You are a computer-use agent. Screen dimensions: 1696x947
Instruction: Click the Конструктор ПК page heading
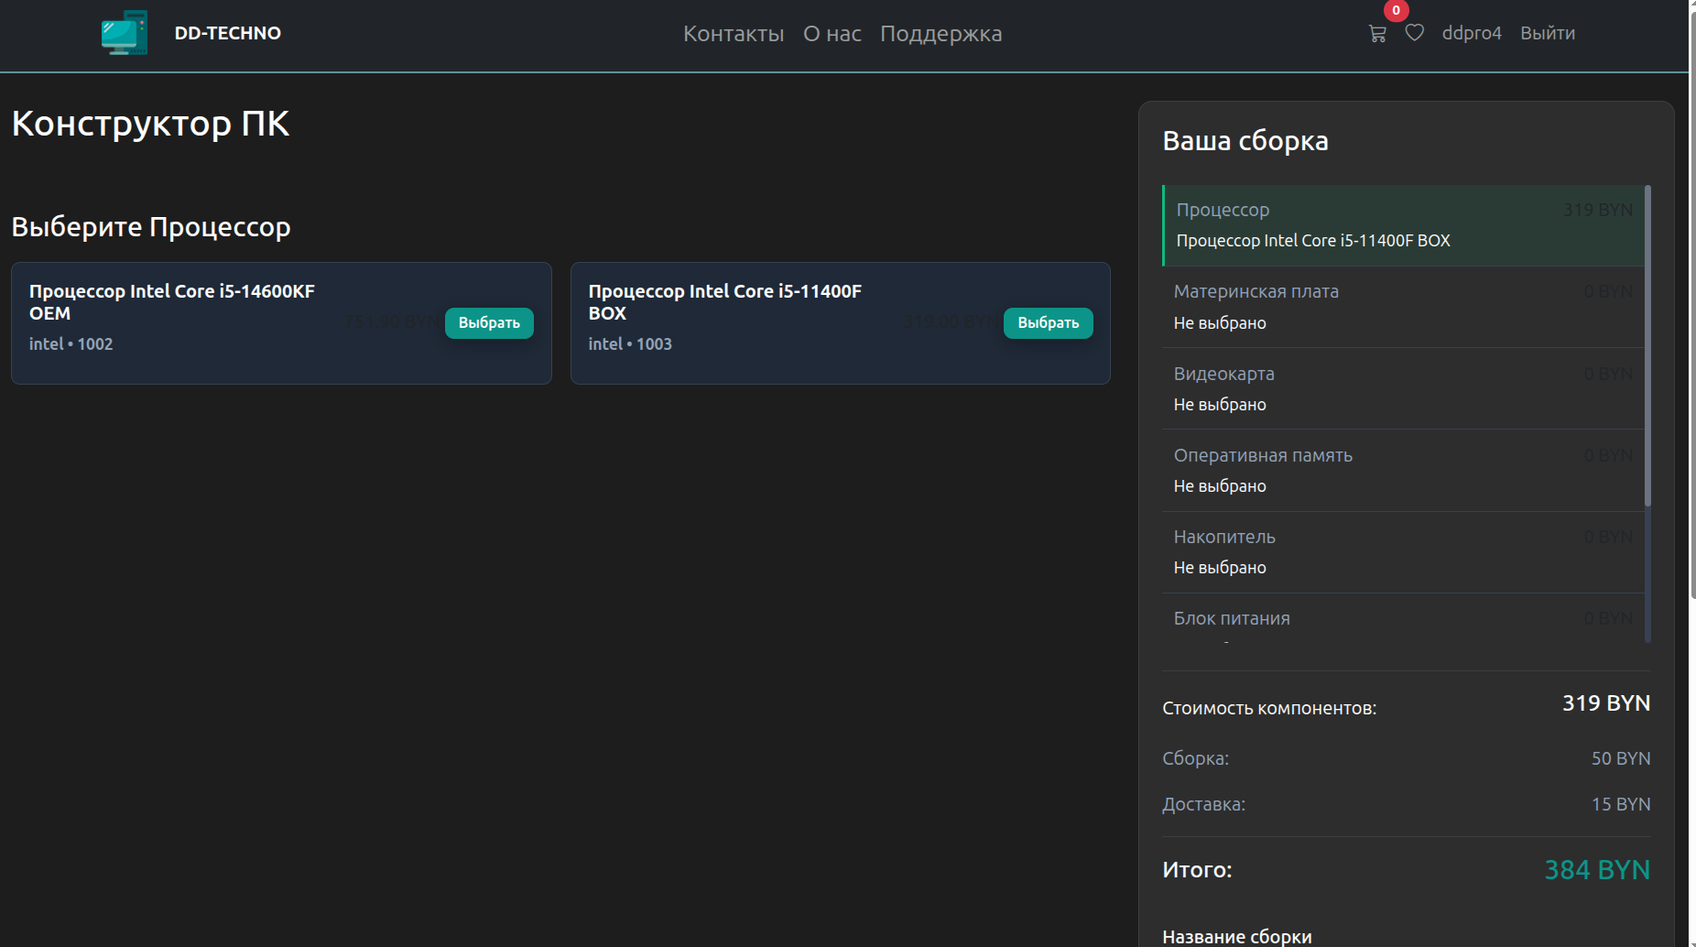point(151,124)
